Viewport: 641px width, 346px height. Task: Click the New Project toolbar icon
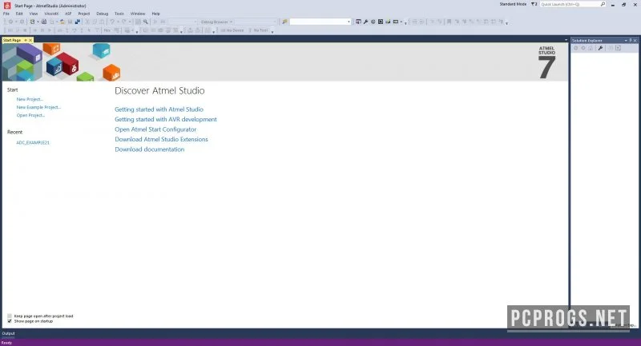click(x=32, y=22)
